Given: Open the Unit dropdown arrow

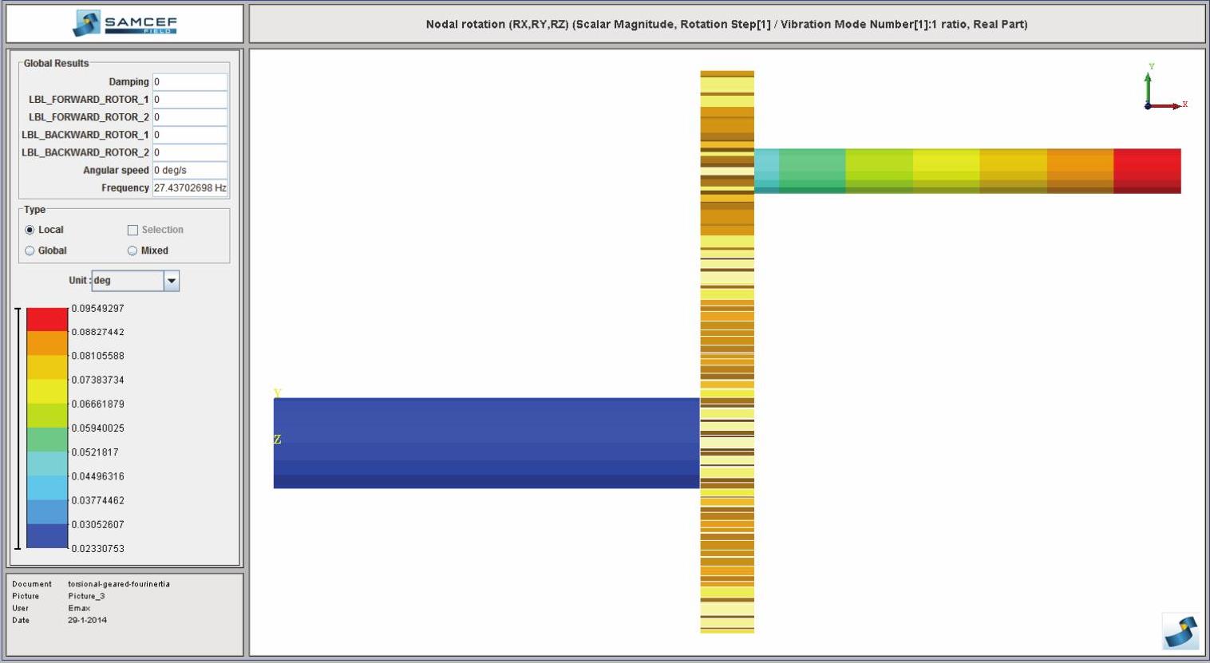Looking at the screenshot, I should 171,281.
